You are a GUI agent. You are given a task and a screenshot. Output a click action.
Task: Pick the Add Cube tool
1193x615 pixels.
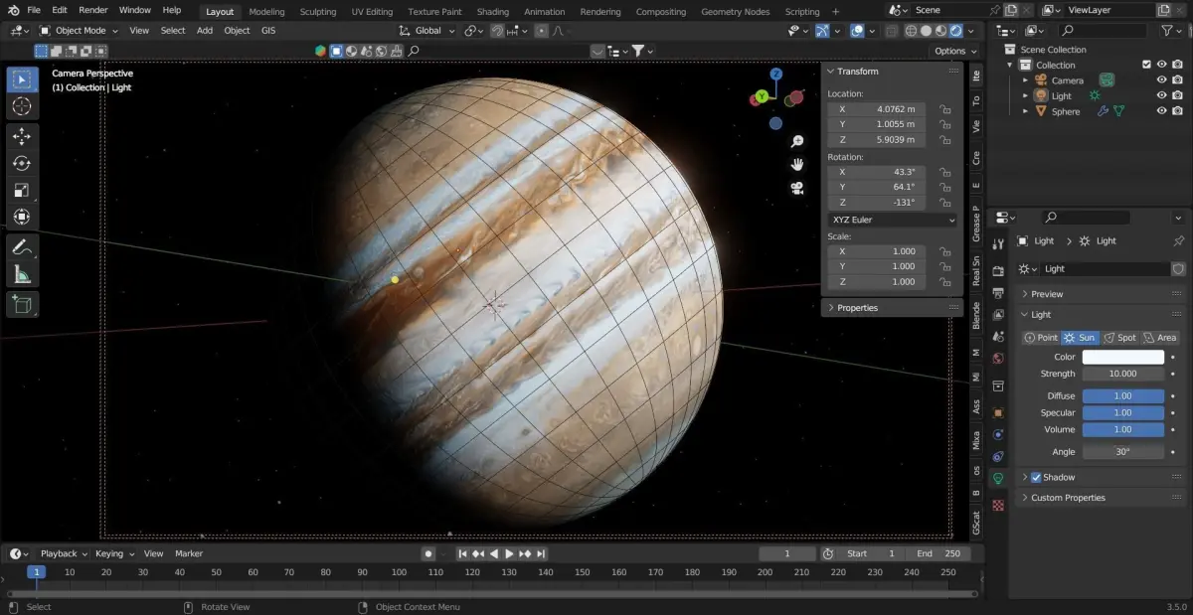22,304
